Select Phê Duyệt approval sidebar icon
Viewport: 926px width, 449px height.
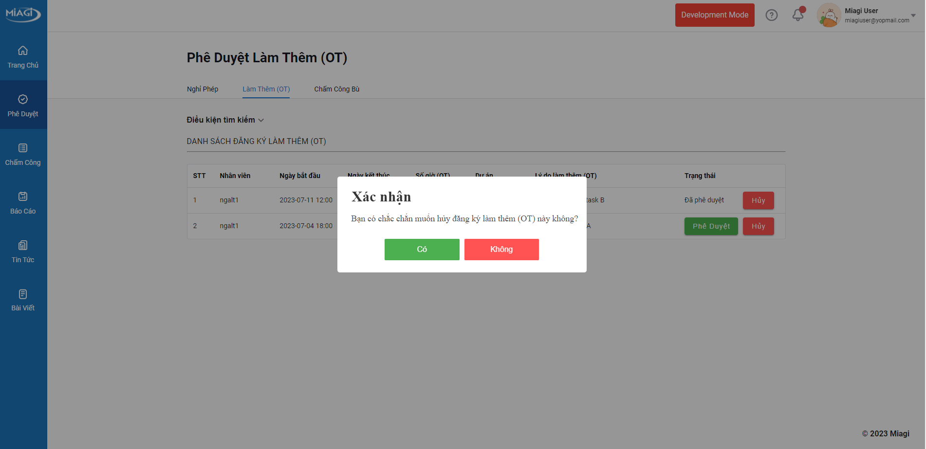[x=23, y=99]
